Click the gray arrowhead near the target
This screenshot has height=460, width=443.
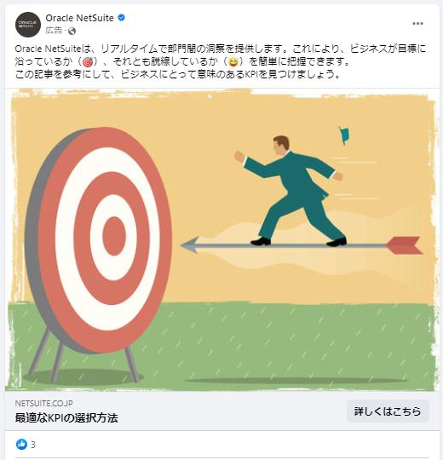[x=190, y=245]
